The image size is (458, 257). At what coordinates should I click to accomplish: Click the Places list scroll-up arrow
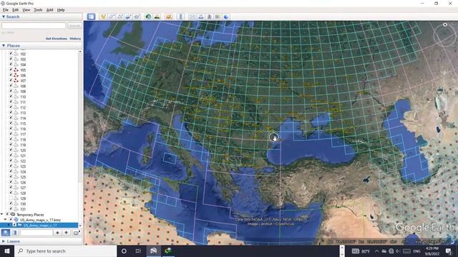[x=80, y=51]
